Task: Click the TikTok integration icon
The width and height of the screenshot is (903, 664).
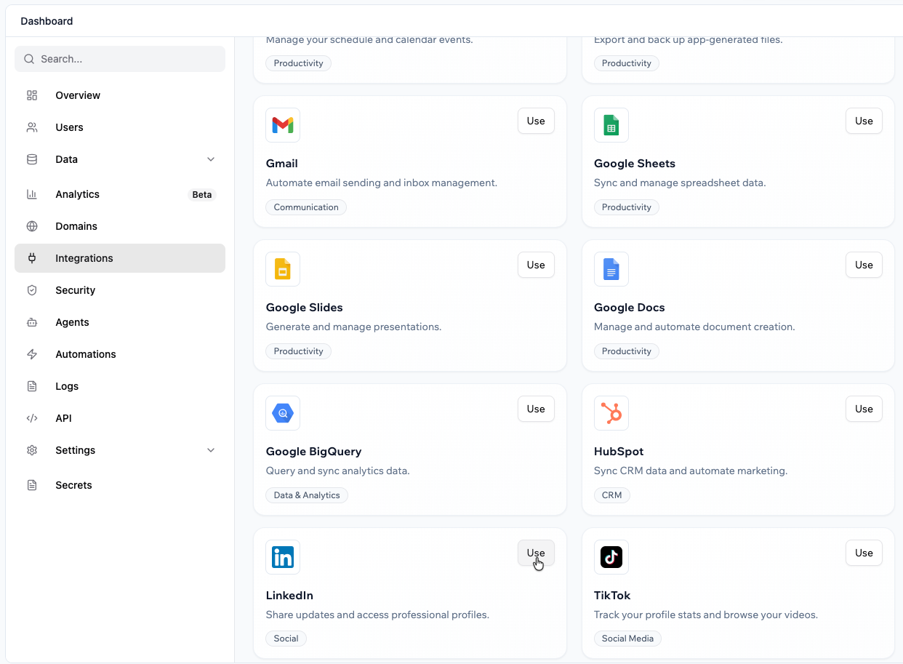Action: [611, 556]
